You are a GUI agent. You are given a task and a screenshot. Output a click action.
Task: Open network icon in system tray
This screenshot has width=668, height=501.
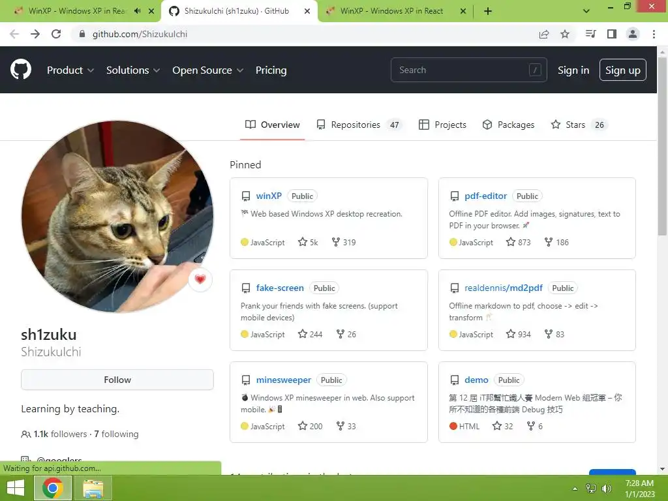(591, 488)
